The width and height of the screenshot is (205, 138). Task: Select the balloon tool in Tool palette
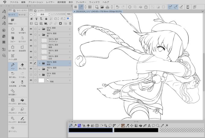click(153, 126)
